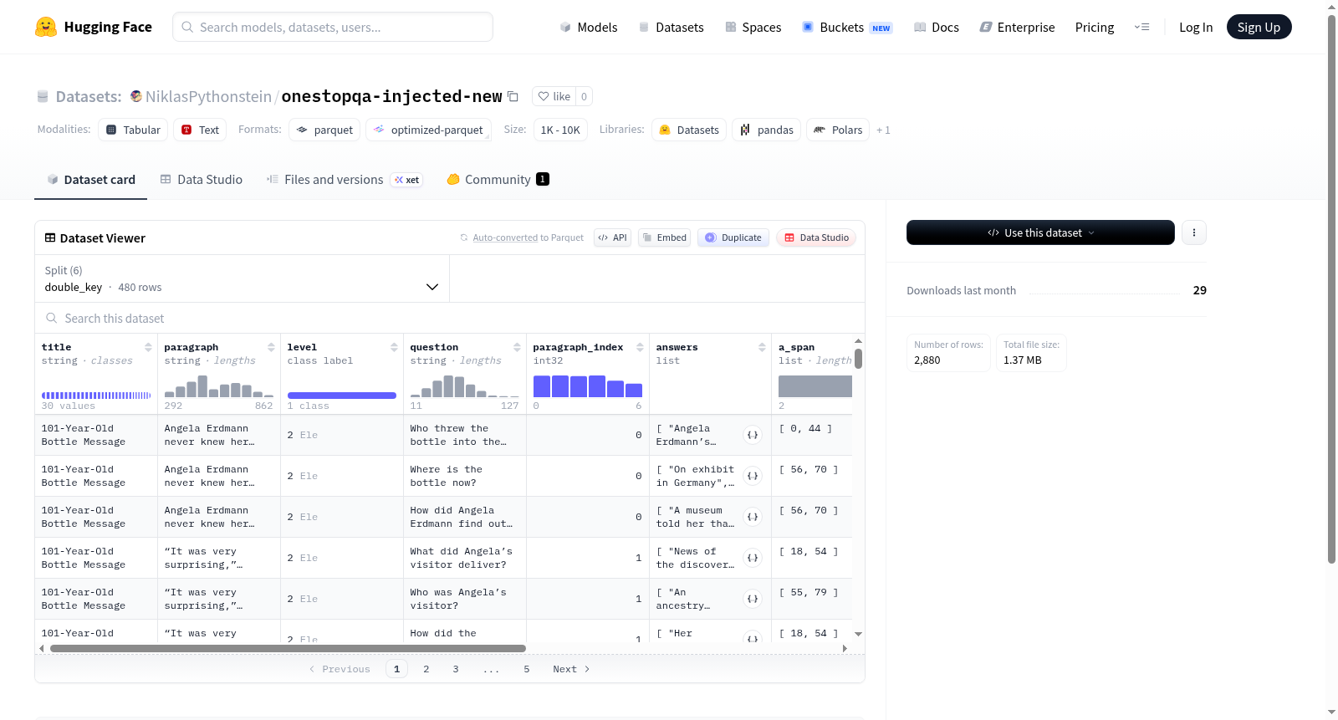
Task: Switch to the Dataset card tab
Action: coord(90,179)
